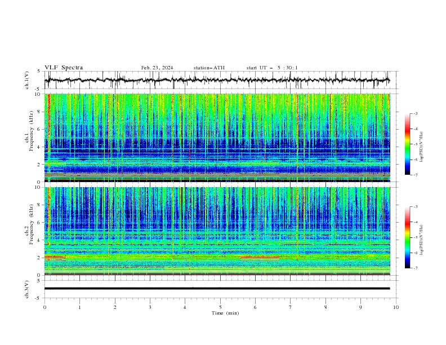Viewport: 446px width, 345px height.
Task: Click the "VLF Spectra" plot title
Action: point(64,68)
